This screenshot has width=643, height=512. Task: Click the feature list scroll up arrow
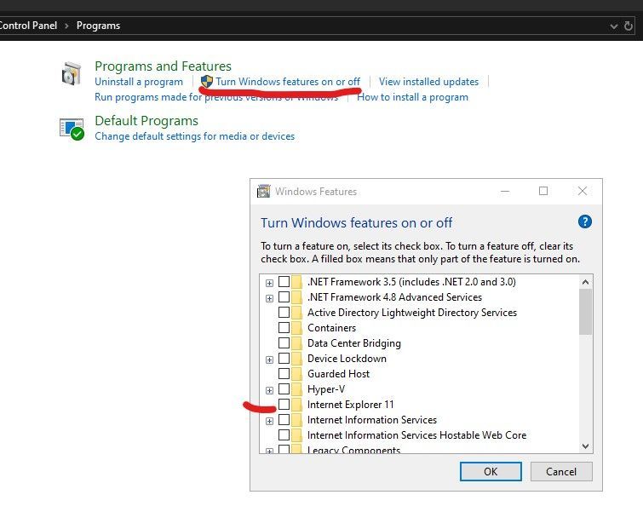(x=586, y=282)
